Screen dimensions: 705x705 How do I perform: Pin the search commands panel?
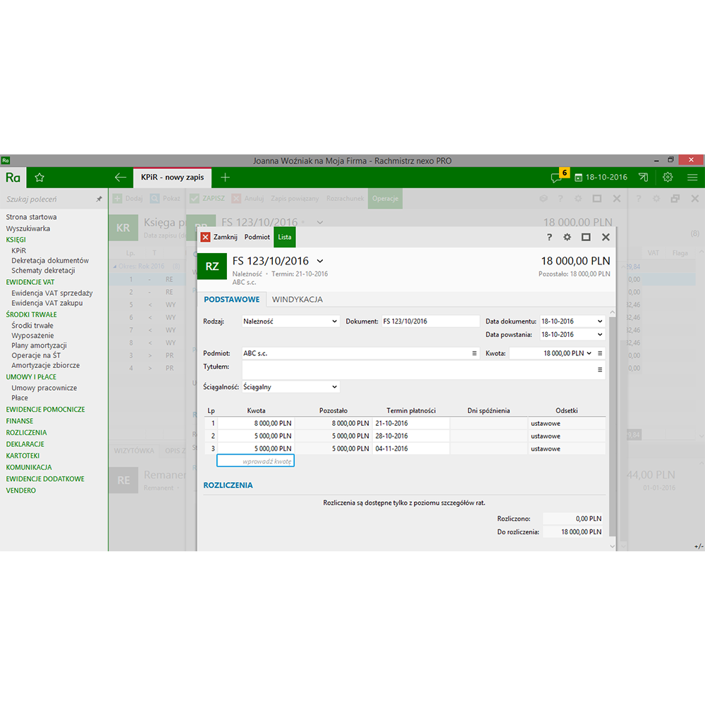pyautogui.click(x=99, y=200)
